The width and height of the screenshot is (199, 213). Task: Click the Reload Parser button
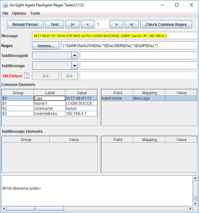pos(25,24)
